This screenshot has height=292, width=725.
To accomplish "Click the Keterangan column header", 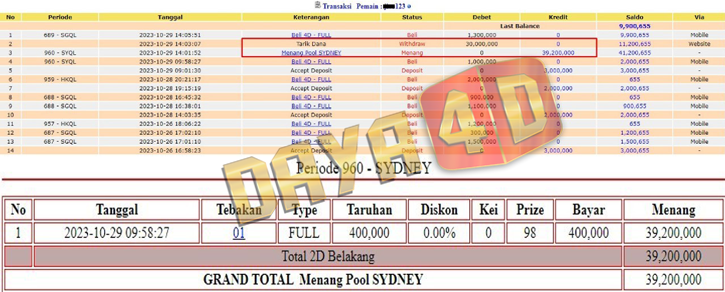I will pos(311,17).
